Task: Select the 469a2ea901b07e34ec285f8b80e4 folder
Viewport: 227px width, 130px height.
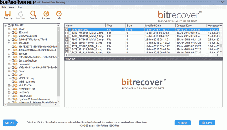Action: (x=37, y=50)
